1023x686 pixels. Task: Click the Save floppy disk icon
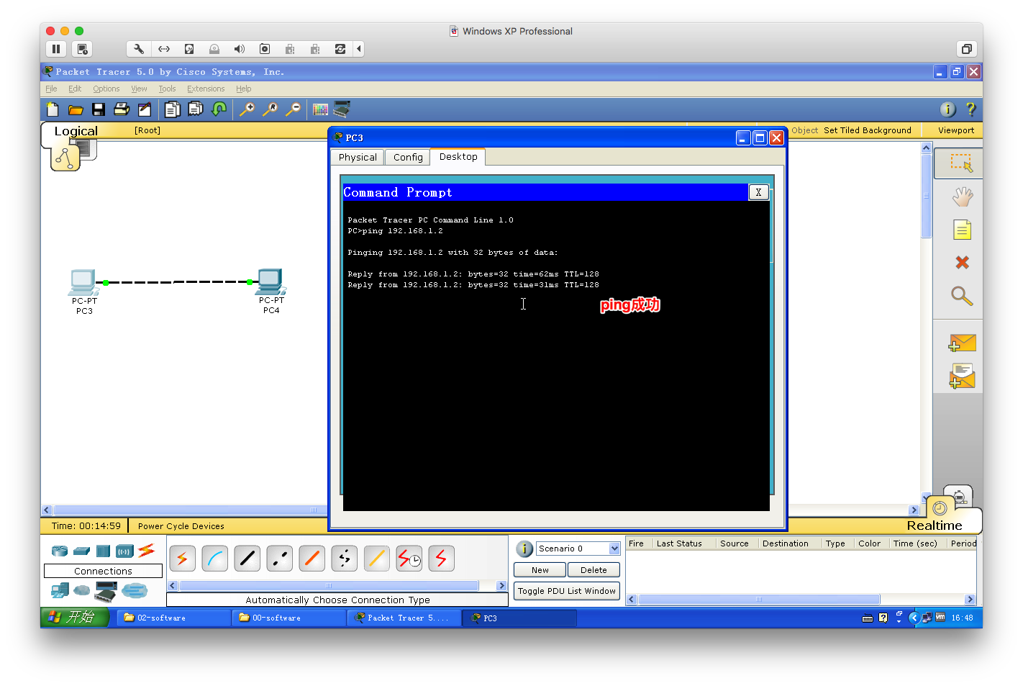click(x=99, y=109)
